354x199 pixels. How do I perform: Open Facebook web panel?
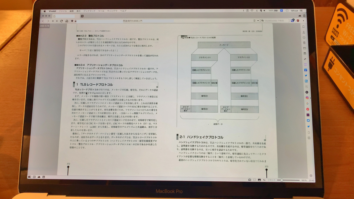(305, 70)
